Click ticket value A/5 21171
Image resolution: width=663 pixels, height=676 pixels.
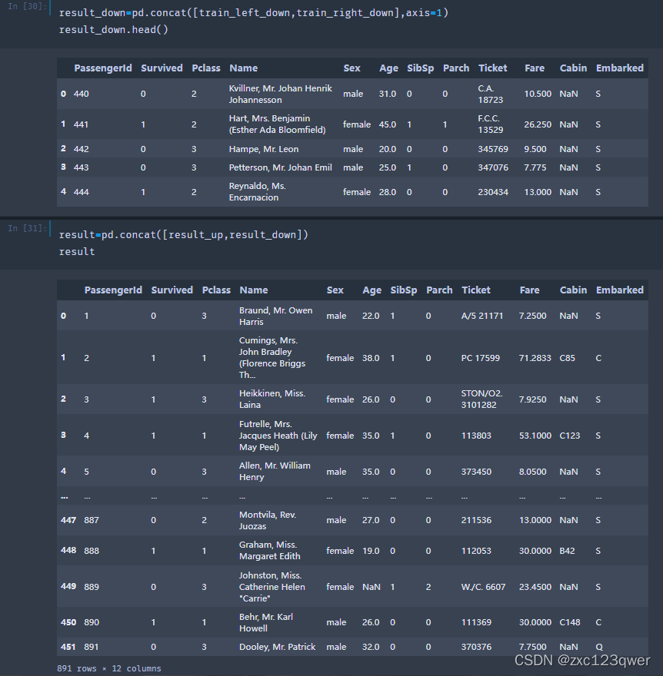[x=482, y=316]
